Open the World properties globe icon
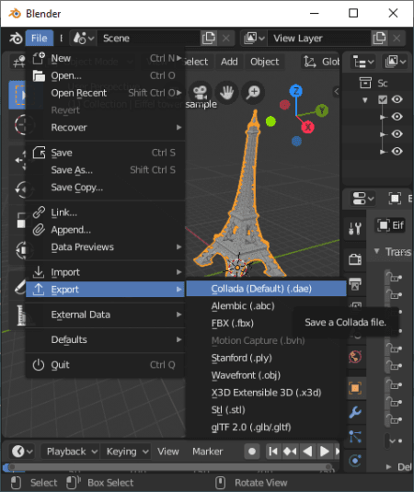This screenshot has width=414, height=492. (x=355, y=357)
